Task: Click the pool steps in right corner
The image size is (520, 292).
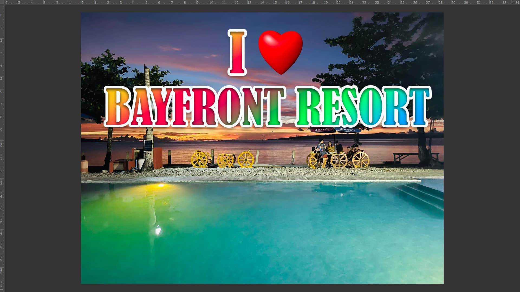Action: tap(422, 195)
